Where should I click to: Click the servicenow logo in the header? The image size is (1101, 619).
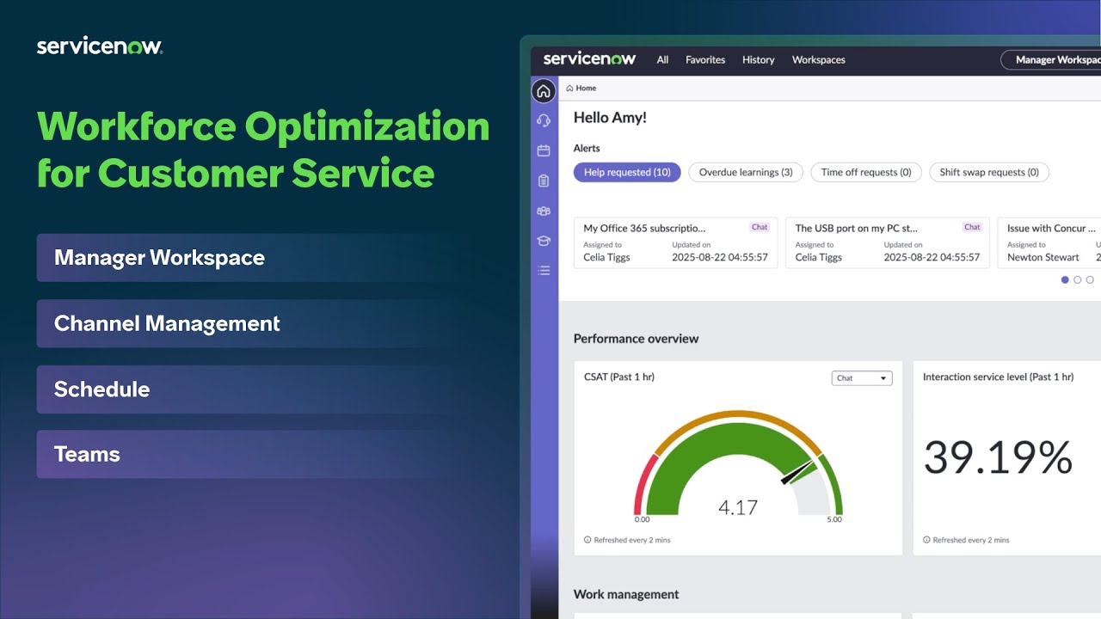[588, 59]
